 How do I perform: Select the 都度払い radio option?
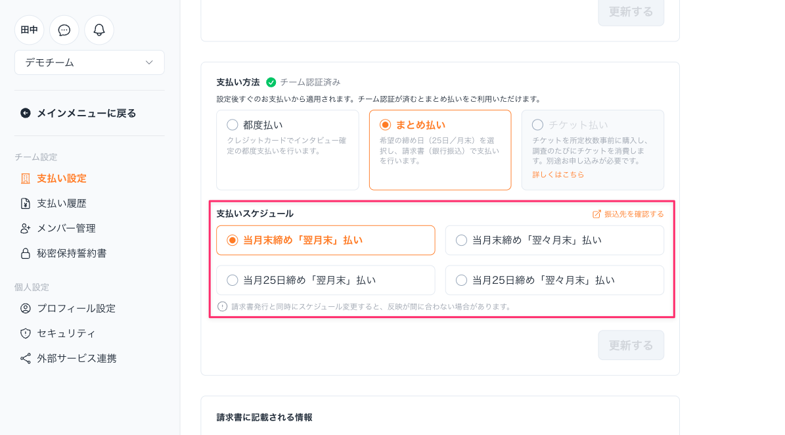[233, 125]
